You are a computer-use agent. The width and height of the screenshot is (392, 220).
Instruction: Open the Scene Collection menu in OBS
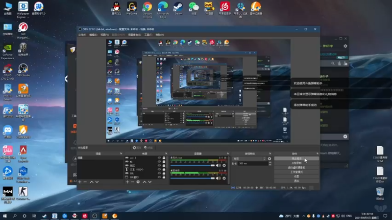(134, 35)
